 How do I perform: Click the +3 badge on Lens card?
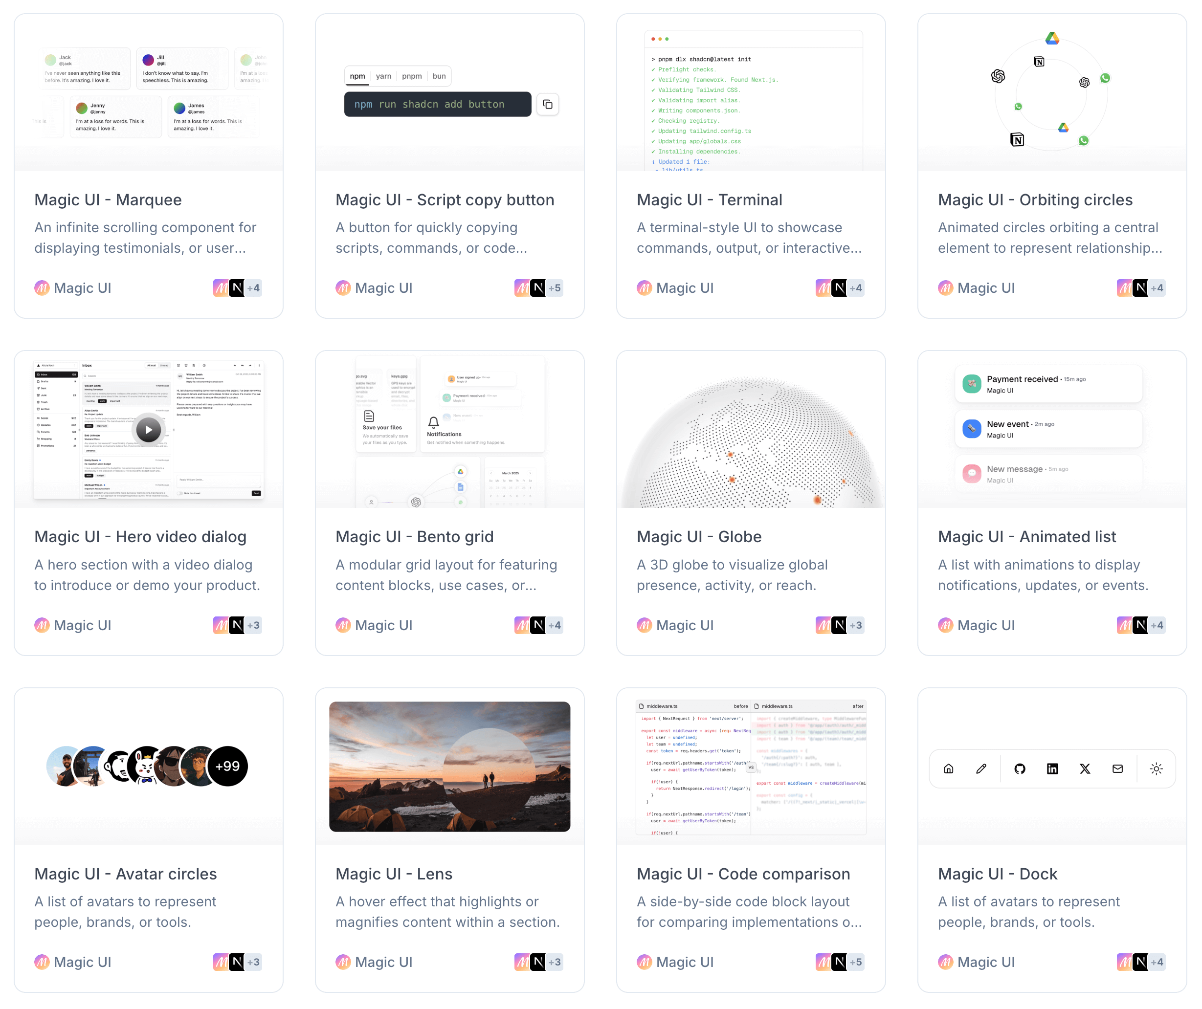point(555,962)
